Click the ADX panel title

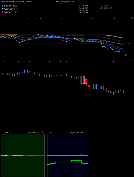(x=51, y=132)
